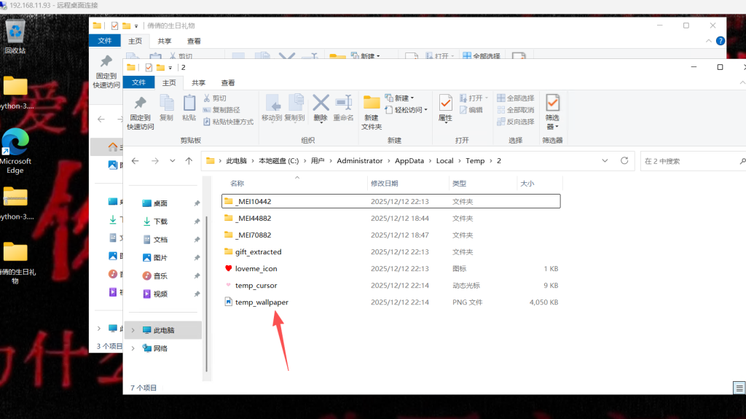Click 全部选择 (select all) in ribbon
Viewport: 746px width, 419px height.
[x=516, y=98]
